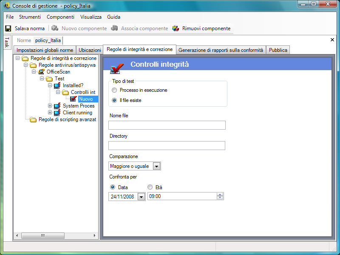This screenshot has height=255, width=340.
Task: Select the Data radio button
Action: click(x=113, y=187)
